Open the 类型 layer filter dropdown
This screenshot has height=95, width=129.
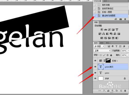pyautogui.click(x=99, y=46)
